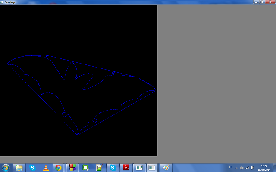Launch Google Chrome from the taskbar
Screen dimensions: 276x172
click(x=59, y=168)
